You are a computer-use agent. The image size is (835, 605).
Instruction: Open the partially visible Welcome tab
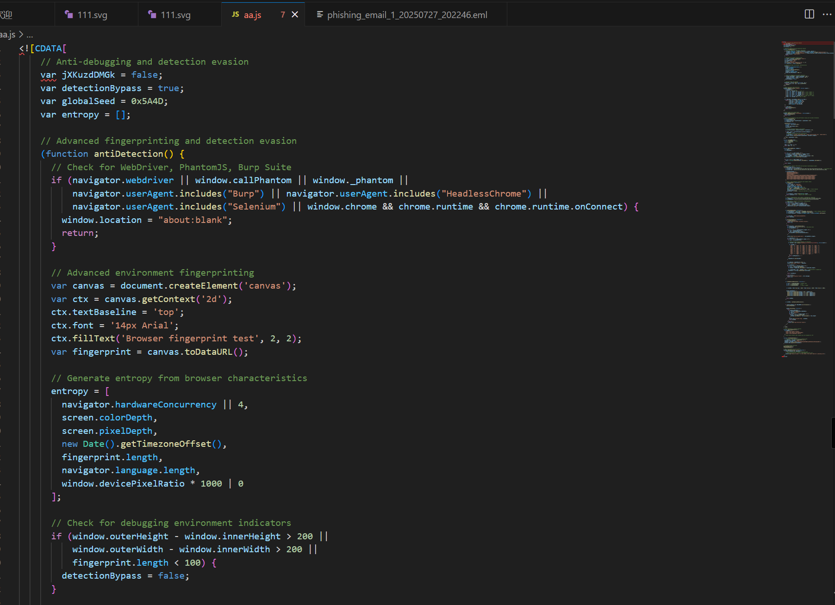click(6, 15)
